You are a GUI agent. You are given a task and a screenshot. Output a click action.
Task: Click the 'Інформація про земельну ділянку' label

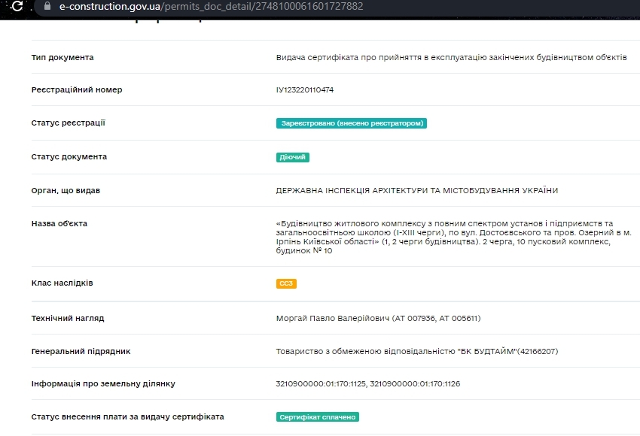click(x=103, y=383)
